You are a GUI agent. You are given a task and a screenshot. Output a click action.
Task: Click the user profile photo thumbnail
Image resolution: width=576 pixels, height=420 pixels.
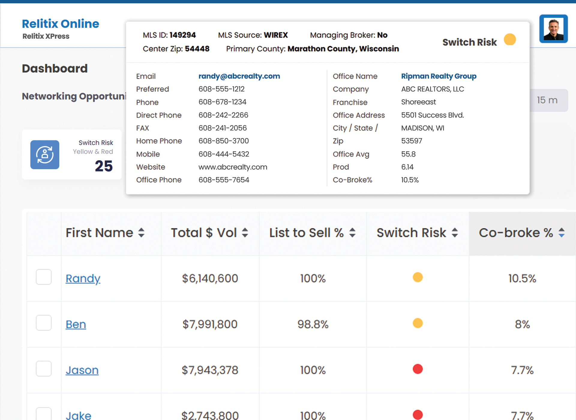553,29
